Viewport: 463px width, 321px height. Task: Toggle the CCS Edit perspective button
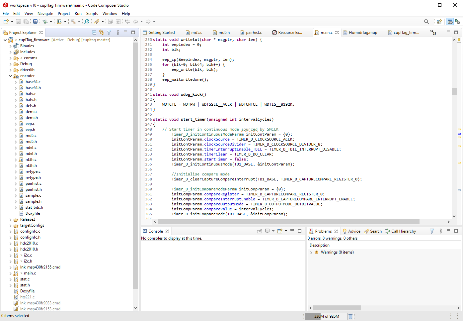pos(450,22)
